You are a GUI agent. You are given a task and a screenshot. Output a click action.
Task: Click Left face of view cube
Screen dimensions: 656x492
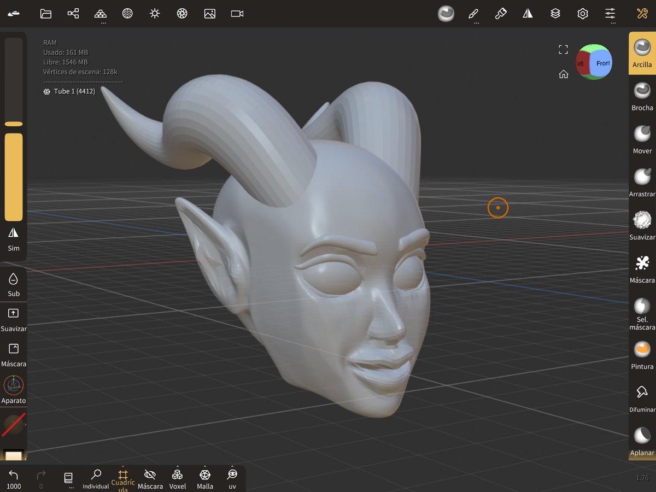(582, 63)
